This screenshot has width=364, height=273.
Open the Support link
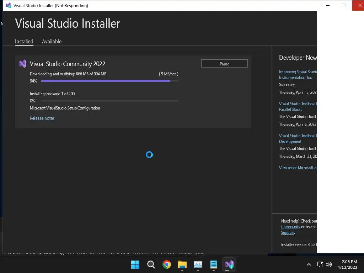coord(288,232)
